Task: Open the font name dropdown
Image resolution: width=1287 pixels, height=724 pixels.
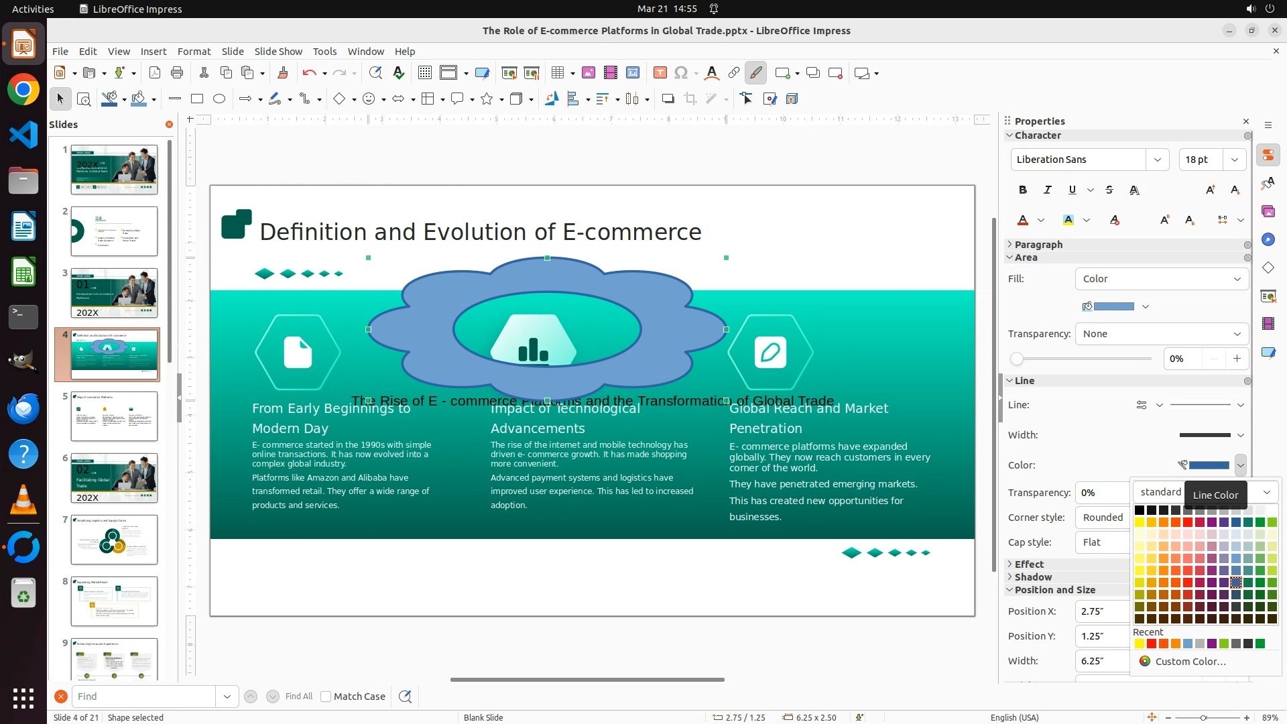Action: (x=1158, y=160)
